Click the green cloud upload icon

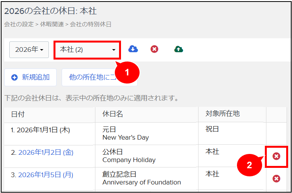point(178,49)
